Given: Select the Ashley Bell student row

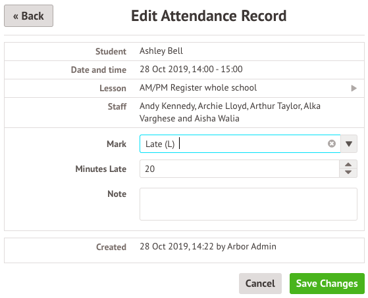Looking at the screenshot, I should [184, 51].
